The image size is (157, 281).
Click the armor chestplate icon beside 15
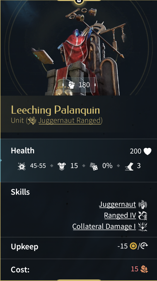(x=62, y=166)
